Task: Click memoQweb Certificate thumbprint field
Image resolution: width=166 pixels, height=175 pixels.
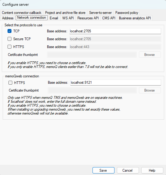Action: point(92,90)
